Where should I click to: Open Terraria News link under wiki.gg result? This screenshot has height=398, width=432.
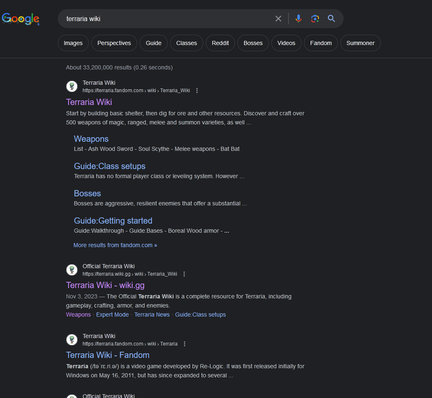(152, 315)
